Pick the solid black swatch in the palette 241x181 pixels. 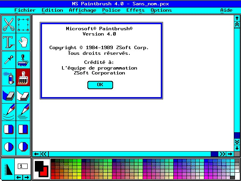(x=53, y=161)
